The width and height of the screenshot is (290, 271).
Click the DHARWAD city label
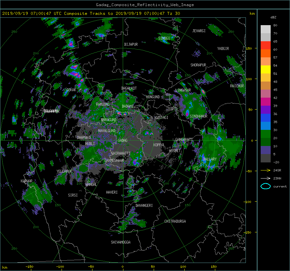[84, 138]
